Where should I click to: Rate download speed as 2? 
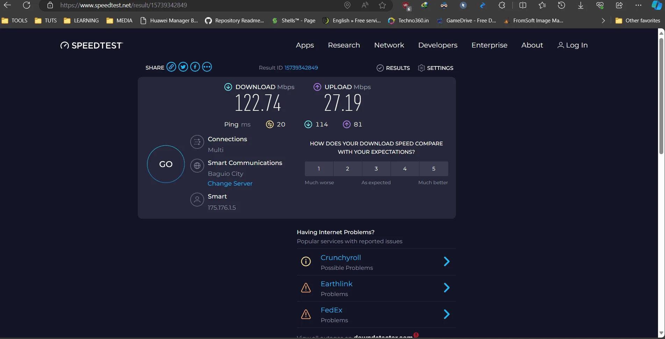(x=348, y=169)
